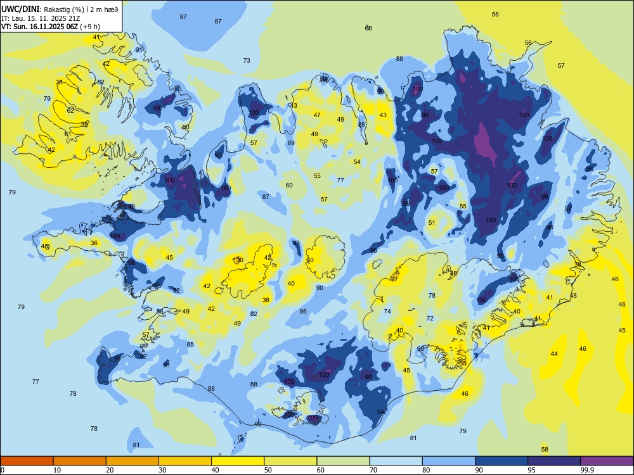Click the legend tick label '99.9'

[x=586, y=470]
